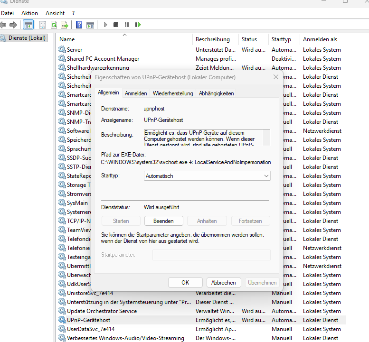The image size is (369, 342).
Task: Switch to the Wiederherstellung tab
Action: click(173, 93)
